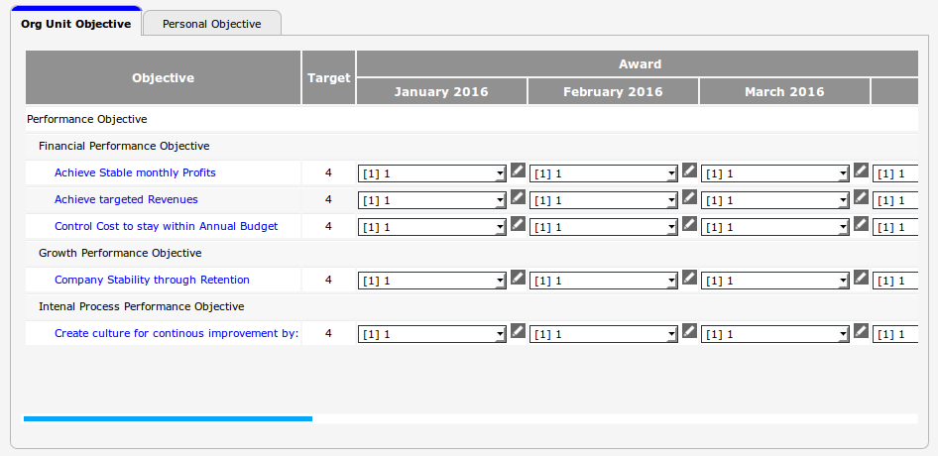Screen dimensions: 938x456
Task: Click edit pencil for Targeted Revenues February
Action: [x=689, y=197]
